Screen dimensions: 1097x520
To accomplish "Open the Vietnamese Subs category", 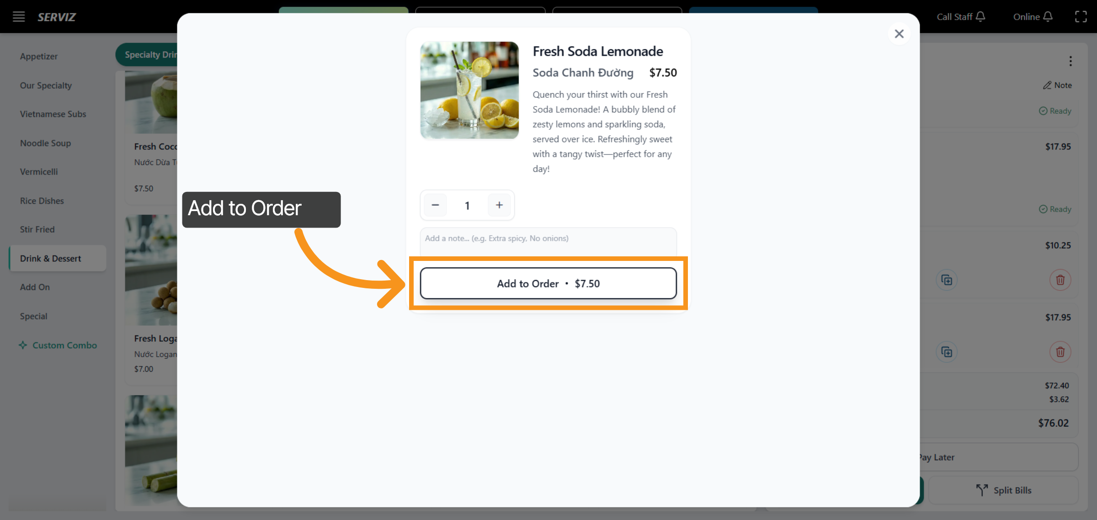I will point(53,114).
